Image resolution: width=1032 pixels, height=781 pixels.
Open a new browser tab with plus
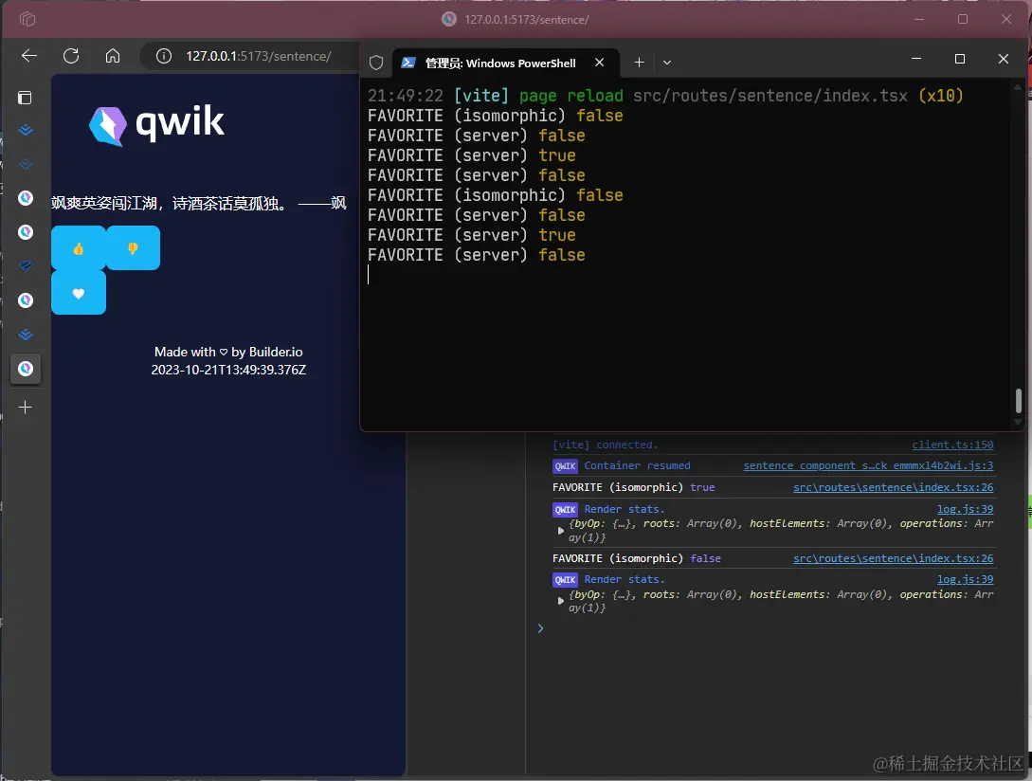(x=25, y=408)
